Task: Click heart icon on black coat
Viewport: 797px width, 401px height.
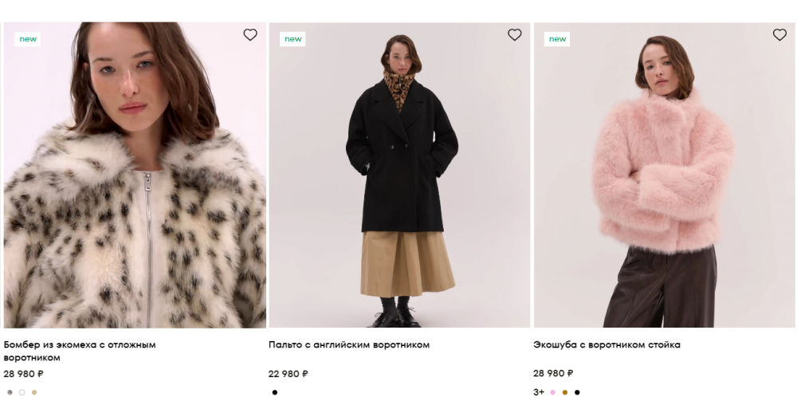Action: tap(515, 35)
